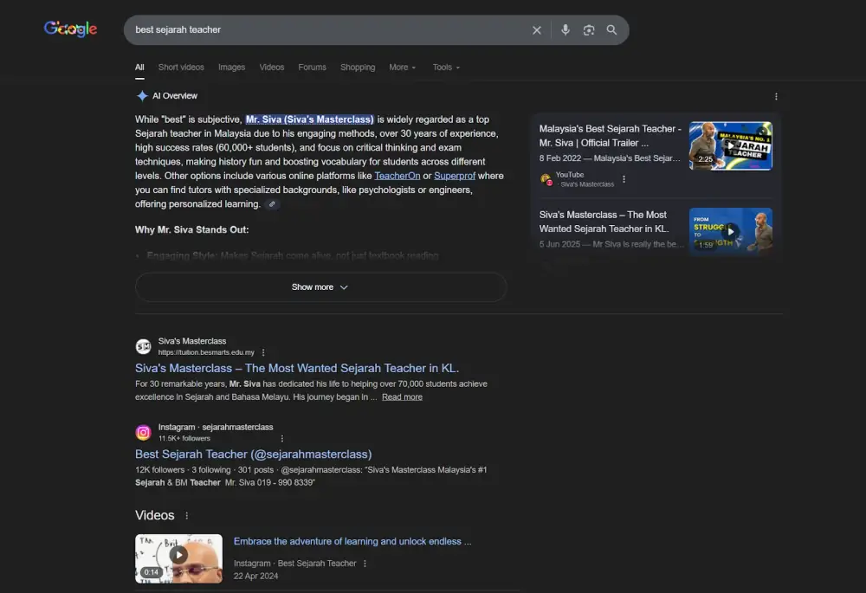The height and width of the screenshot is (593, 866).
Task: Open three-dot menu beside YouTube Siva's Masterclass source
Action: 624,179
